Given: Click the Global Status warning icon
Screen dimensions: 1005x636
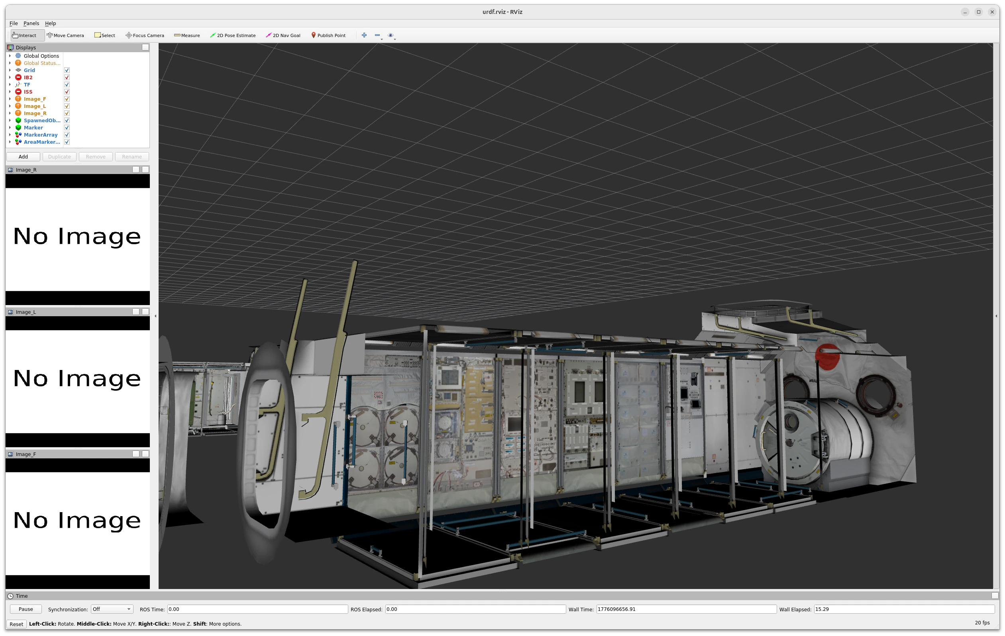Looking at the screenshot, I should click(x=18, y=63).
